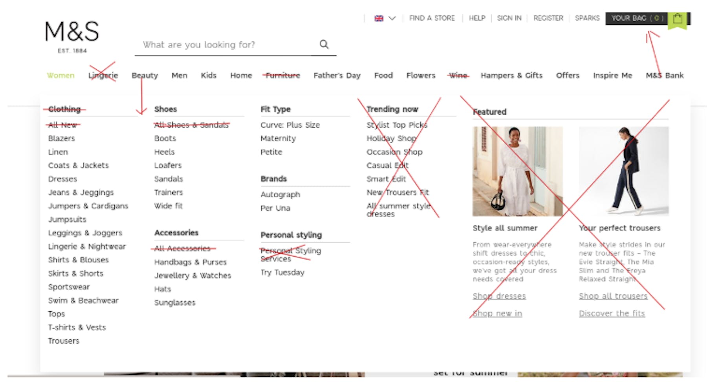Click Stylist Top Picks
The width and height of the screenshot is (707, 382).
point(397,125)
